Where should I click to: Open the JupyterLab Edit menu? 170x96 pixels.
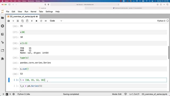pos(14,12)
